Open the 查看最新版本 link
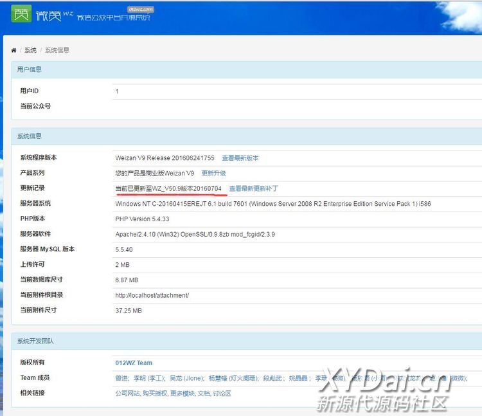 [x=240, y=158]
